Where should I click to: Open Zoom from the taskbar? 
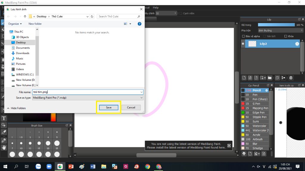pos(49,166)
